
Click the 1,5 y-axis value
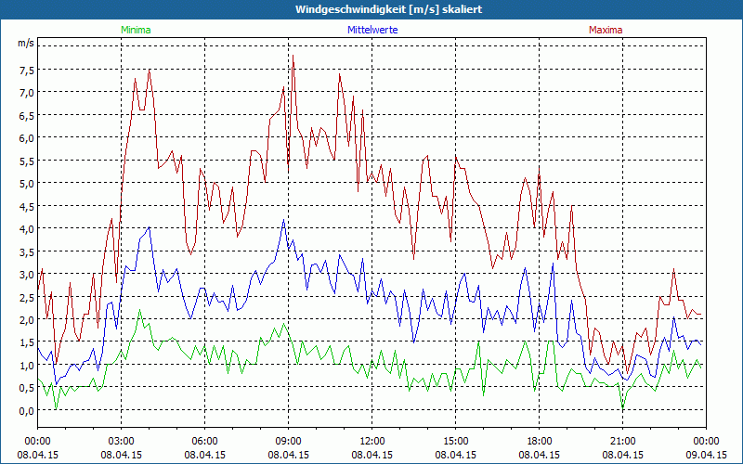pos(27,343)
